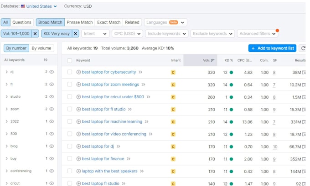Open the best laptop for cybersecurity keyword link

[x=109, y=72]
